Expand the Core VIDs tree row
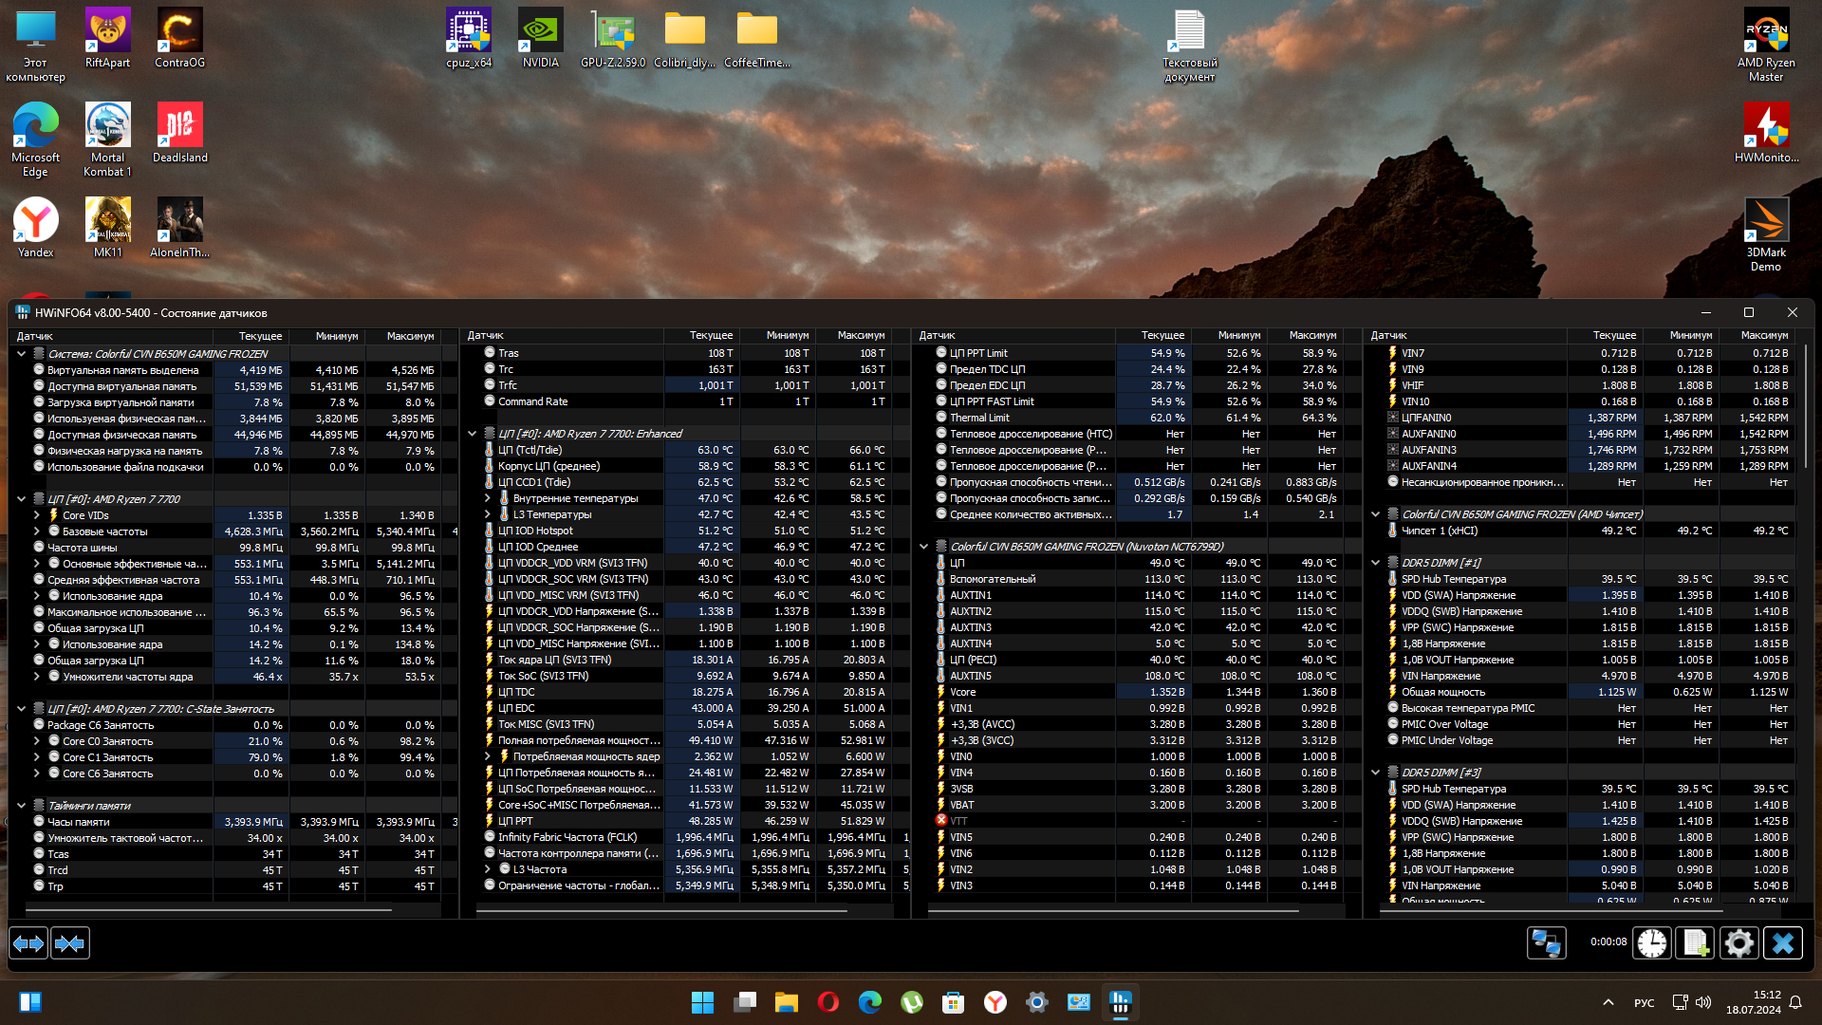Viewport: 1822px width, 1025px height. tap(37, 515)
